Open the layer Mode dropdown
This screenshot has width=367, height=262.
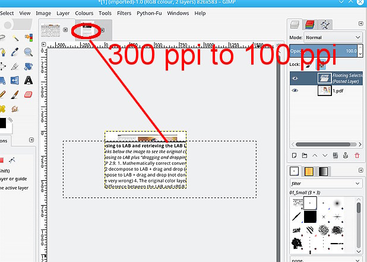point(335,37)
